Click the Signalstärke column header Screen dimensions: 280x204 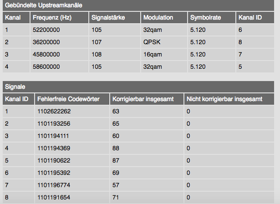point(108,18)
